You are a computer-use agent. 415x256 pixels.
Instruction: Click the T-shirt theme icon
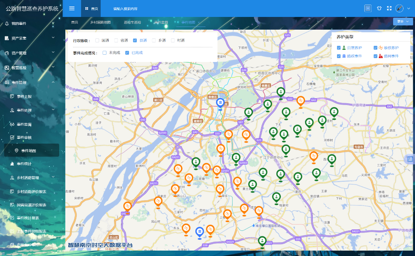(379, 8)
